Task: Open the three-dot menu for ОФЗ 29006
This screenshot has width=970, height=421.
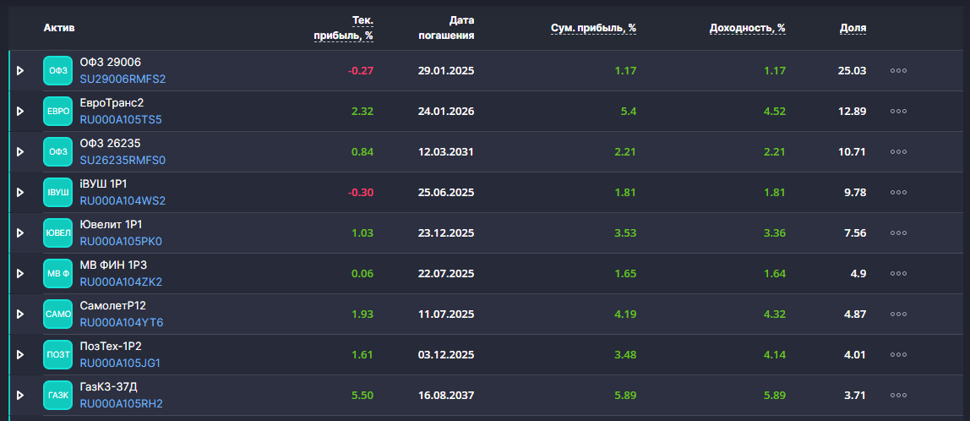Action: click(898, 70)
